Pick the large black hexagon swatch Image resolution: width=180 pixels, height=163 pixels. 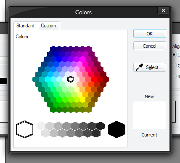click(116, 129)
